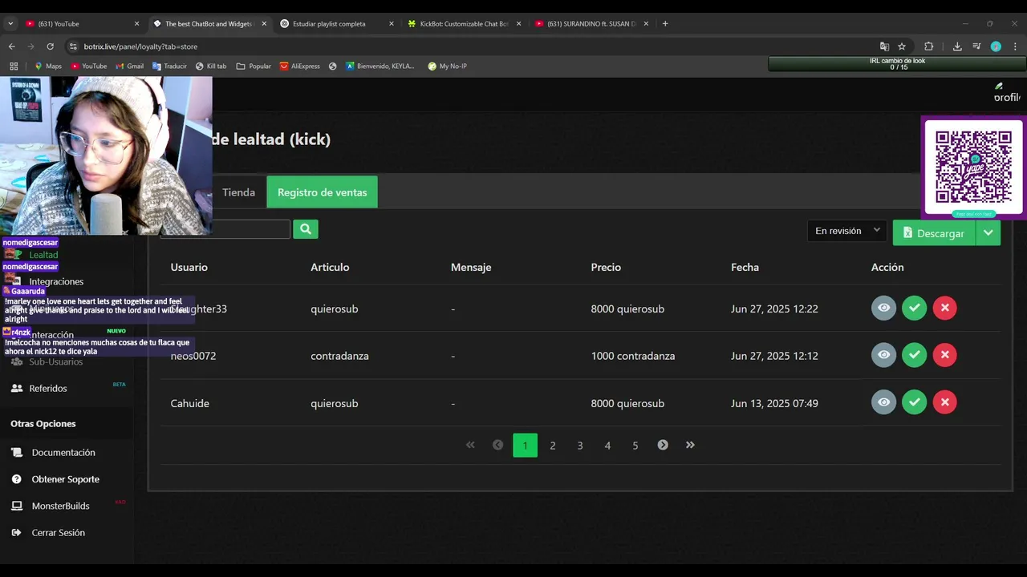Open the tab search dropdown arrow
This screenshot has height=577, width=1027.
click(x=10, y=23)
